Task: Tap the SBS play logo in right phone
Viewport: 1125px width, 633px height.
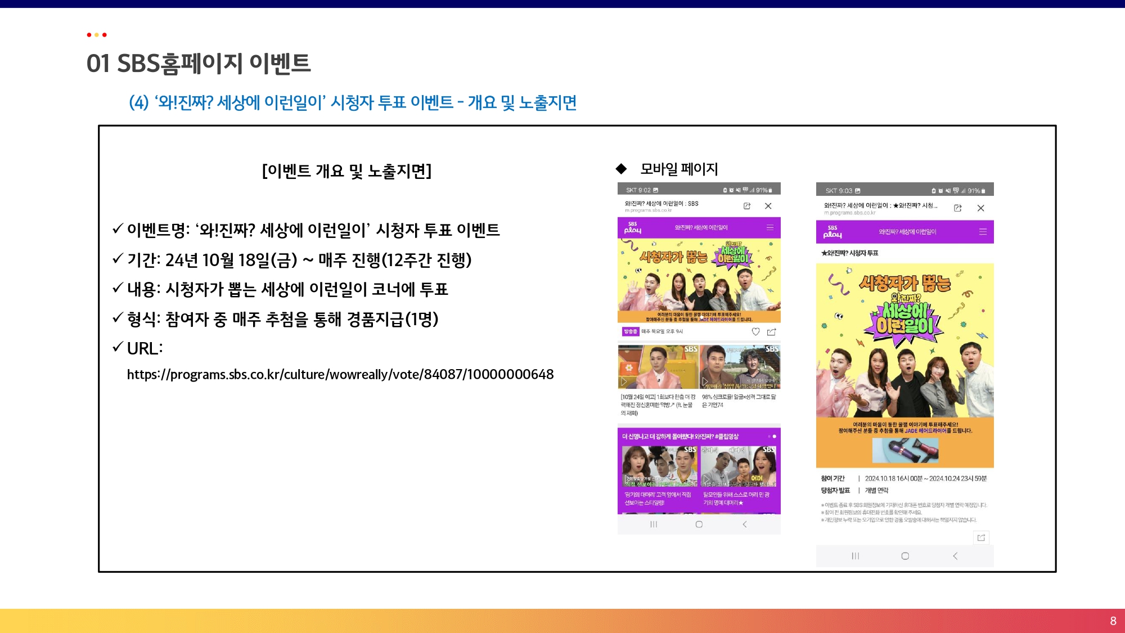Action: coord(832,232)
